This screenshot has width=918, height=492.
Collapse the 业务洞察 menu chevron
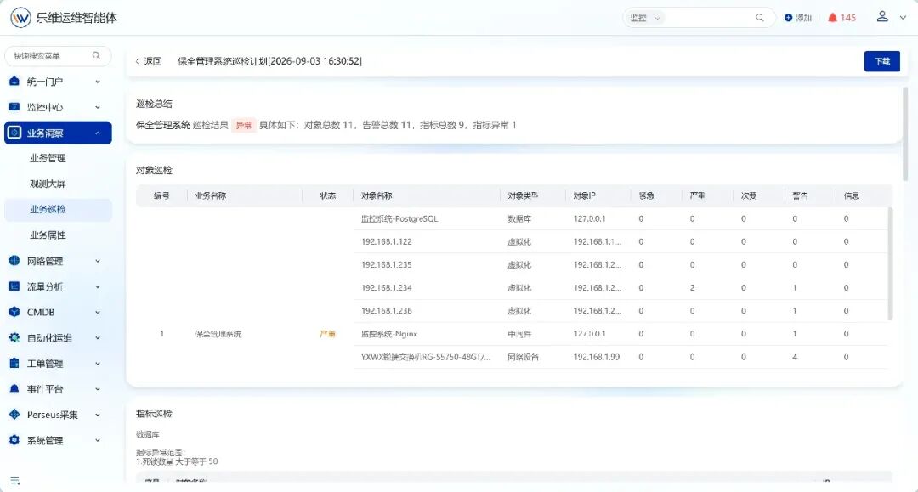click(98, 133)
